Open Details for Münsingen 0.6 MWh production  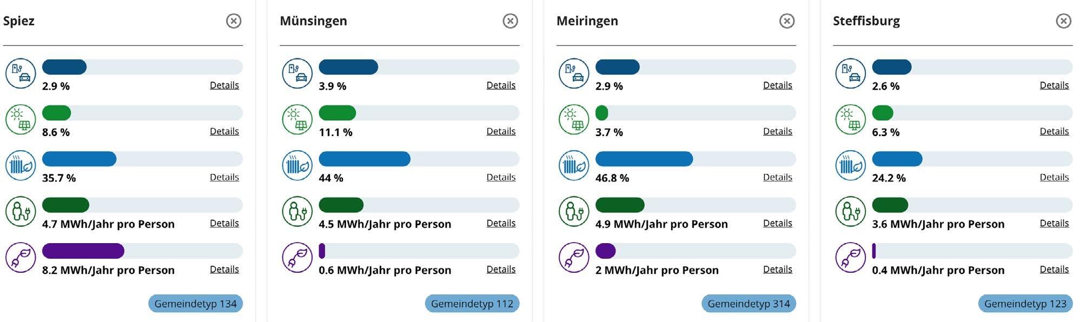click(501, 269)
